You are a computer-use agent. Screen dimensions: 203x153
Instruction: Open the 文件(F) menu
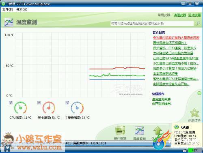pos(8,9)
